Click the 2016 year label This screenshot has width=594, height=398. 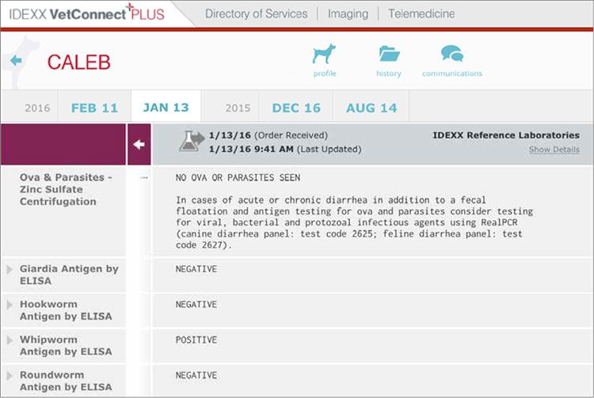(x=37, y=108)
